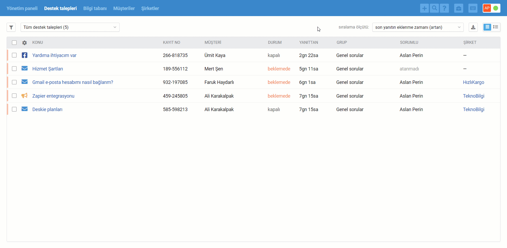Check the Hizmet Şartları row checkbox
Viewport: 507px width, 248px height.
coord(14,69)
